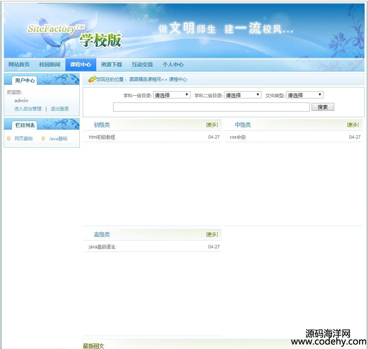Viewport: 368px width, 349px height.
Task: Open the 网页基础 category link
Action: point(23,138)
